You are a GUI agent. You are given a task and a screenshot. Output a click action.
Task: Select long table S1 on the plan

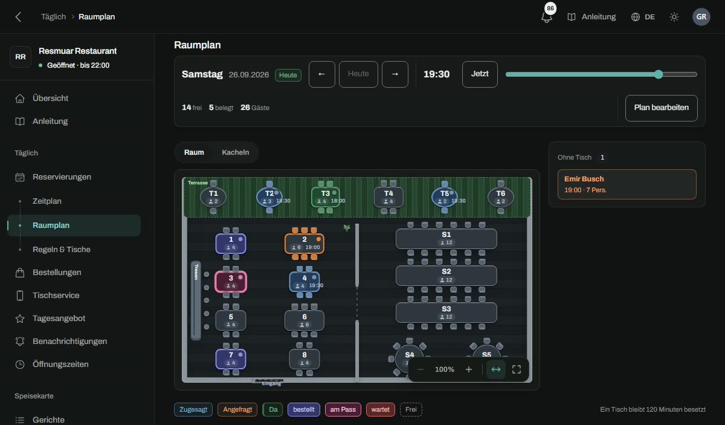[446, 239]
